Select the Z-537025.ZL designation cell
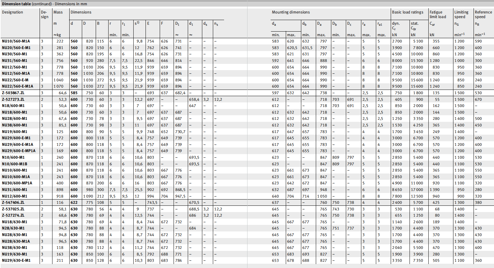Image resolution: width=494 pixels, height=268 pixels. point(13,209)
